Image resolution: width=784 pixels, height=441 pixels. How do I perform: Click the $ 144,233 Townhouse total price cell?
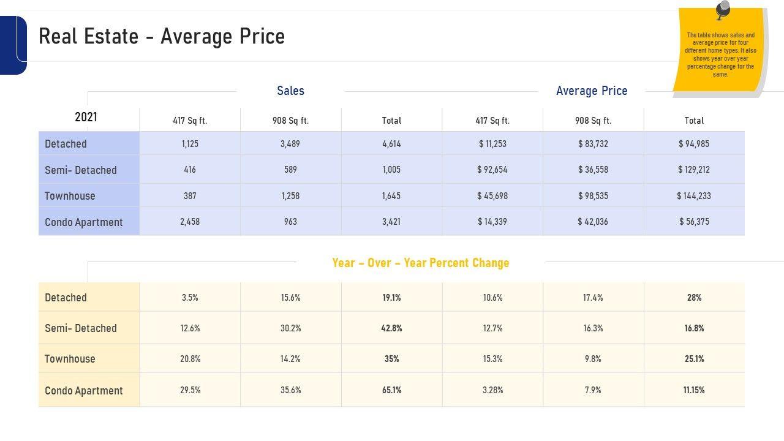[x=694, y=196]
